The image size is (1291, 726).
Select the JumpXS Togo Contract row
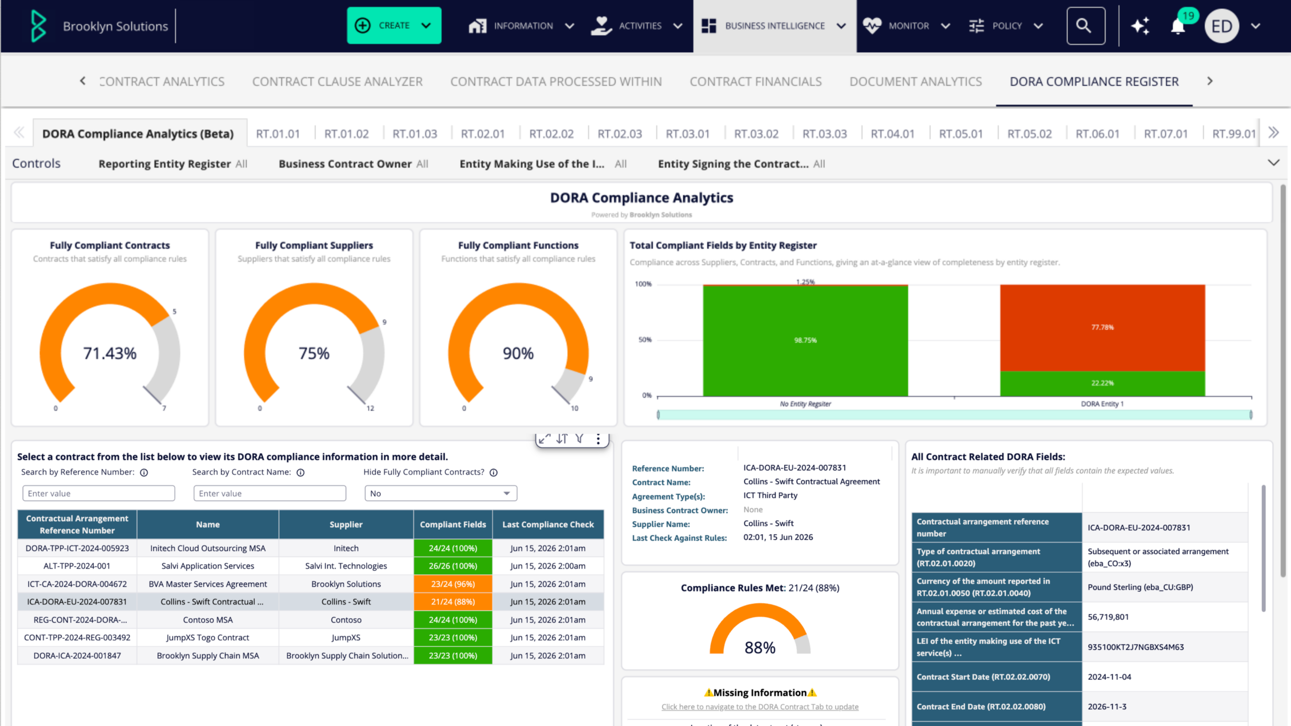(x=311, y=637)
